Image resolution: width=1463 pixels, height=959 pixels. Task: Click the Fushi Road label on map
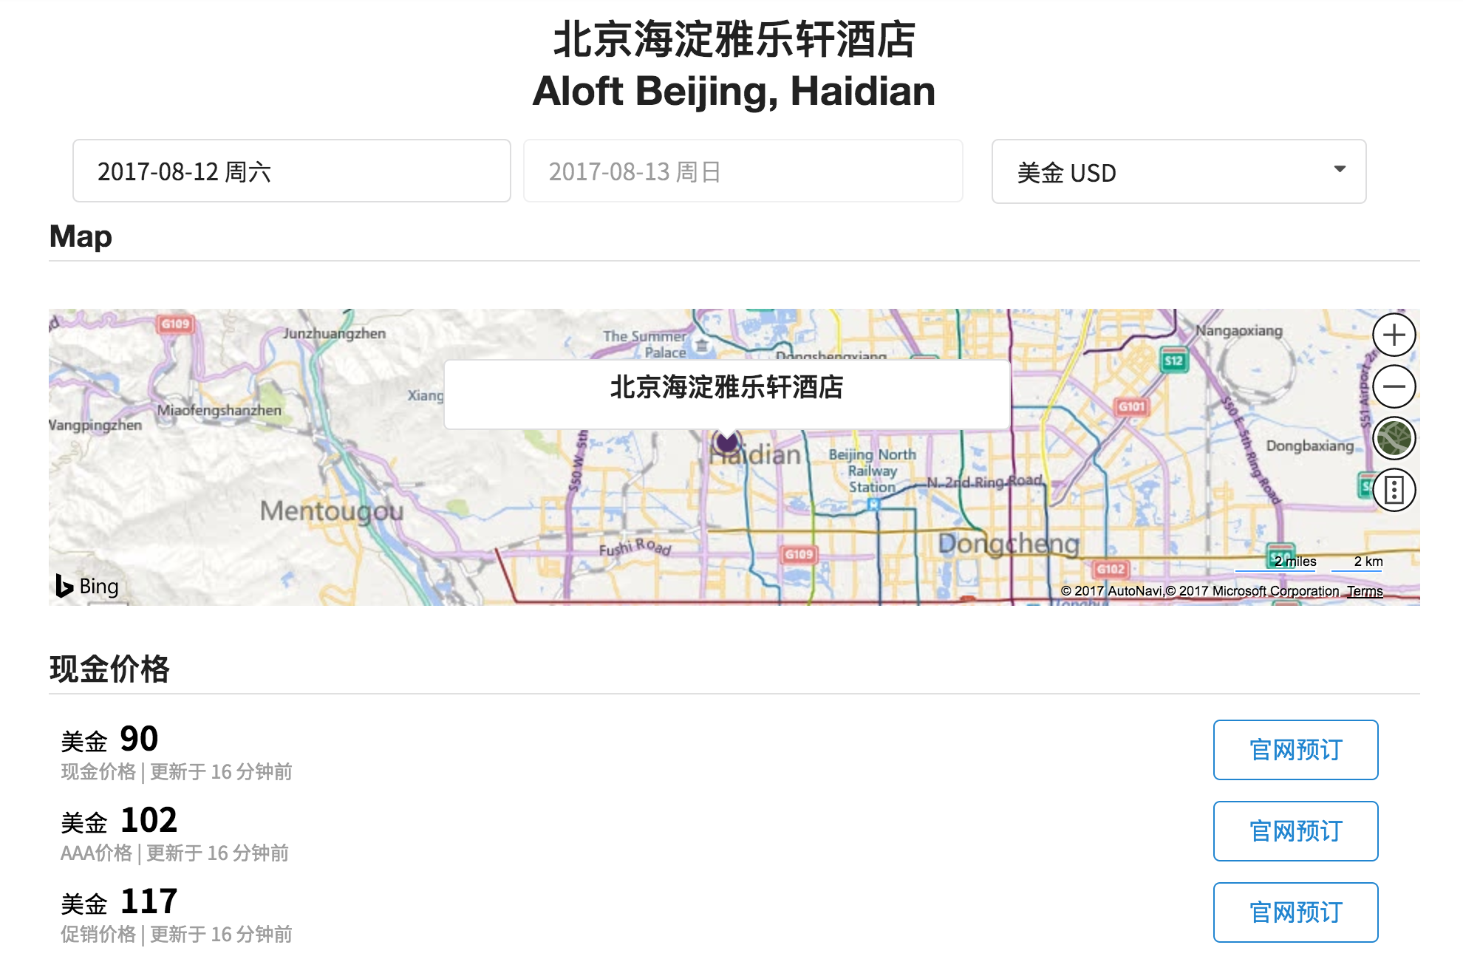click(x=635, y=547)
